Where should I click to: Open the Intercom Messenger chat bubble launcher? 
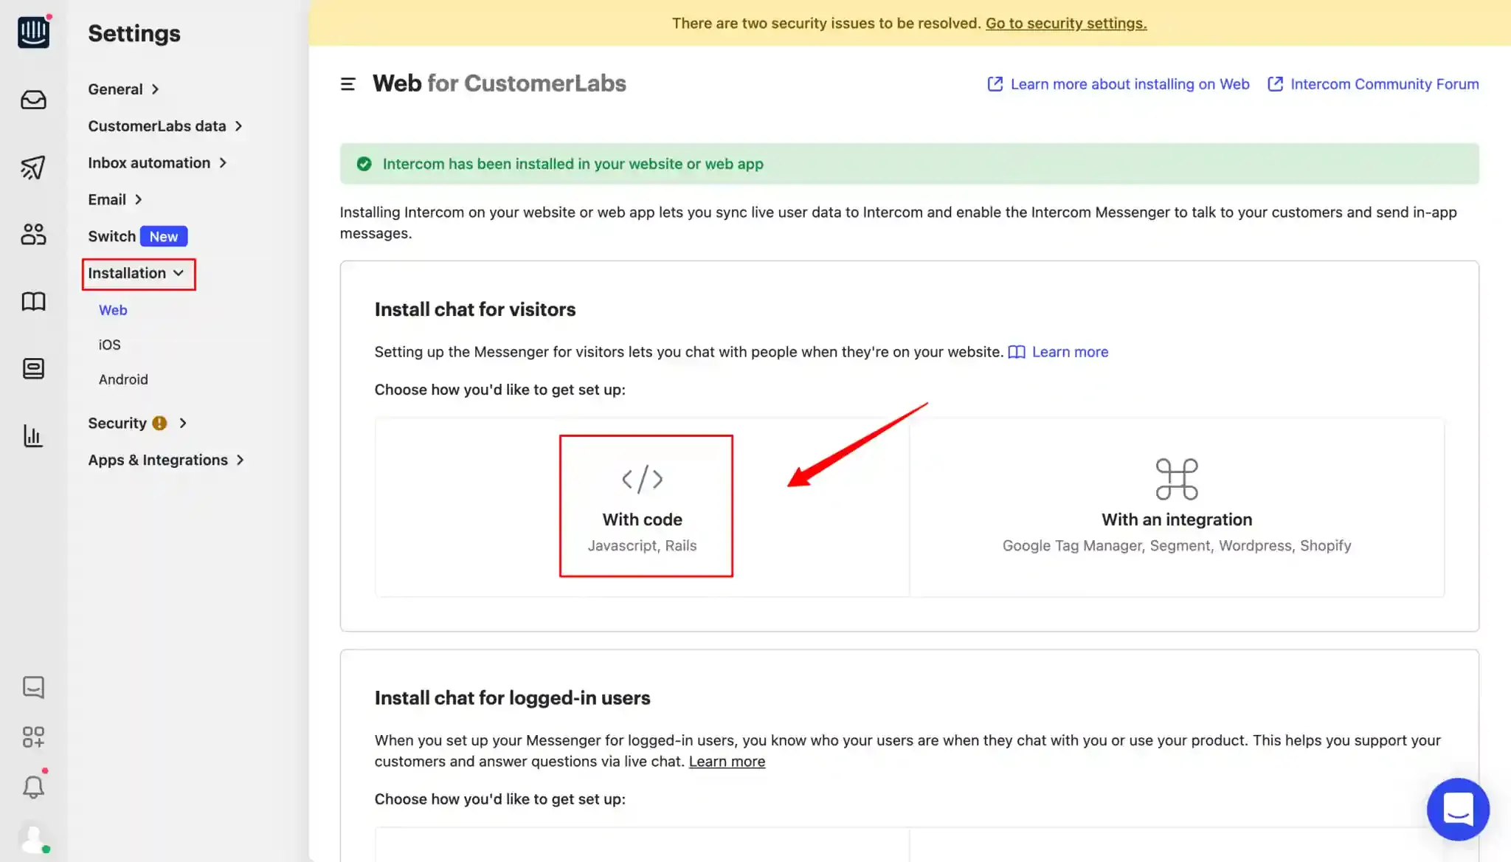1458,809
